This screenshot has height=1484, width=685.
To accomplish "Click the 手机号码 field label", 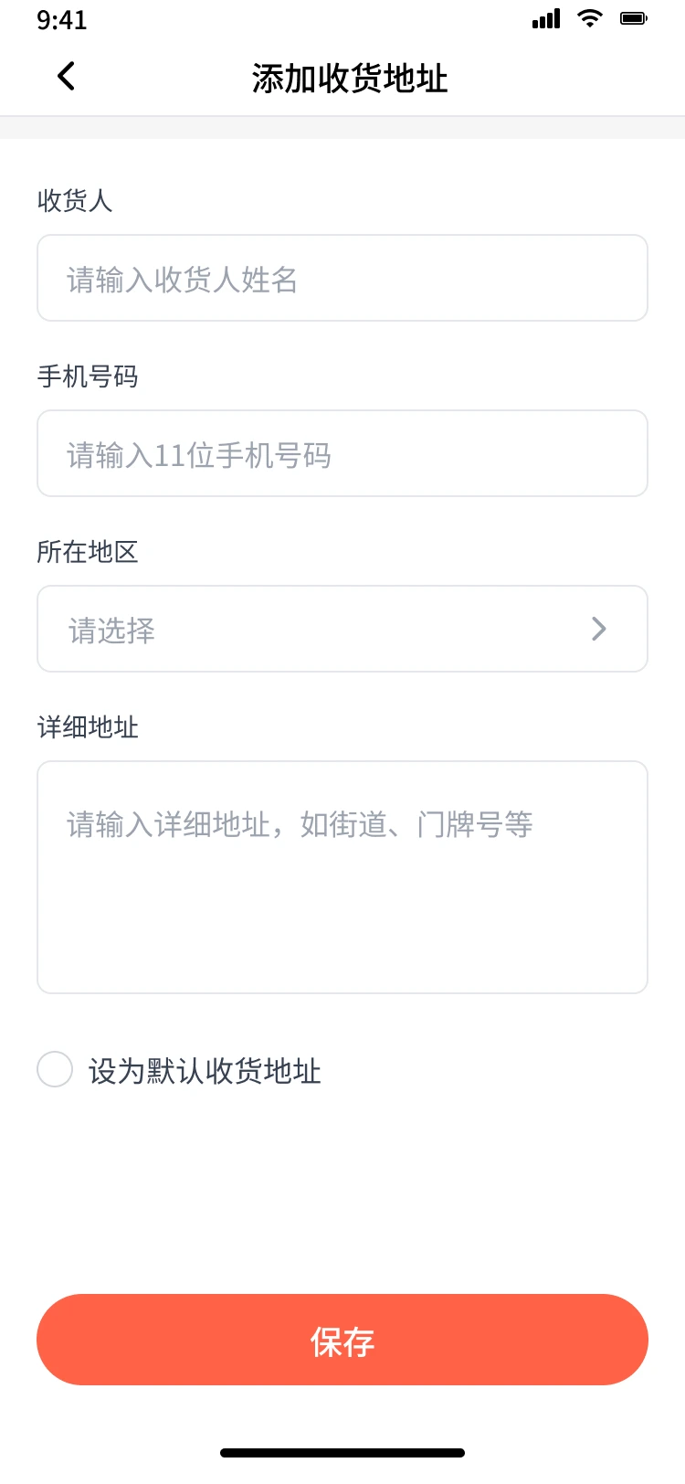I will [x=88, y=376].
